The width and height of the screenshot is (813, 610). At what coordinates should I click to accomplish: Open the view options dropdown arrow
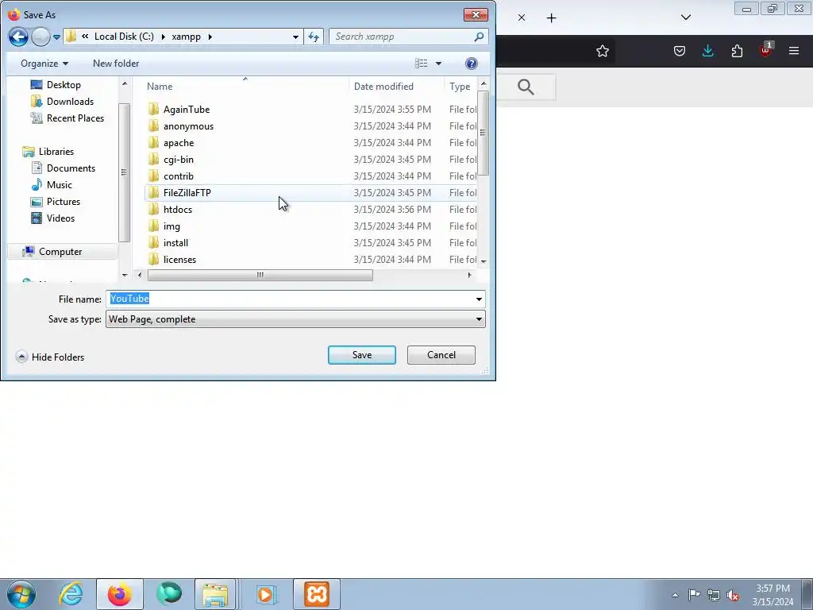pos(438,64)
